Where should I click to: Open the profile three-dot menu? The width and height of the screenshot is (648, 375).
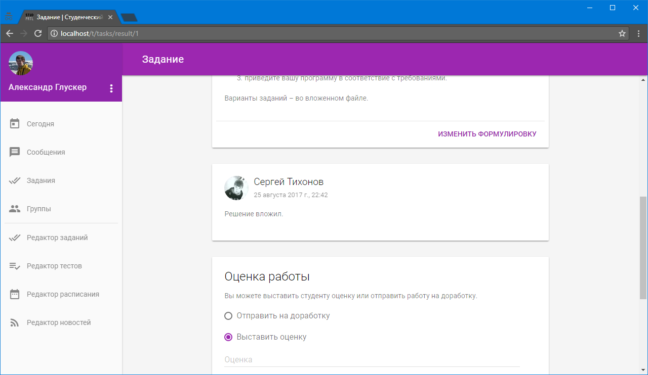click(x=111, y=88)
